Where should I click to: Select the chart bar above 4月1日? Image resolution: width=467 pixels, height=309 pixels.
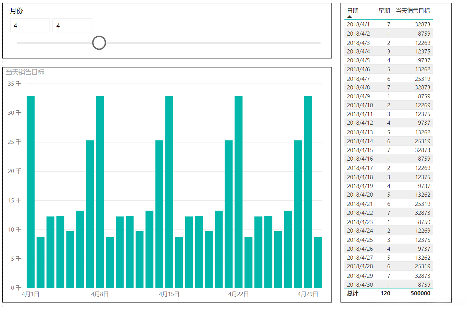click(x=31, y=192)
